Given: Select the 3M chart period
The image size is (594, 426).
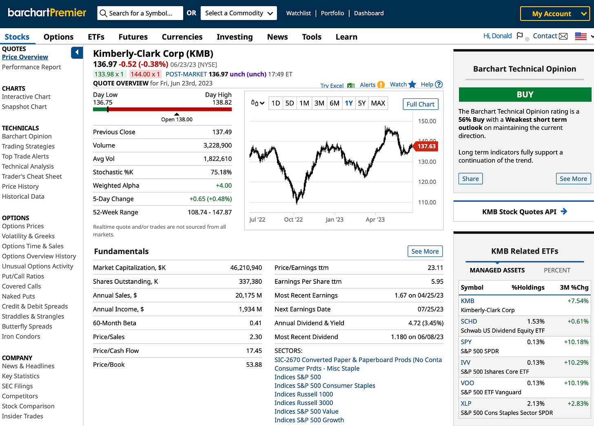Looking at the screenshot, I should click(x=319, y=103).
